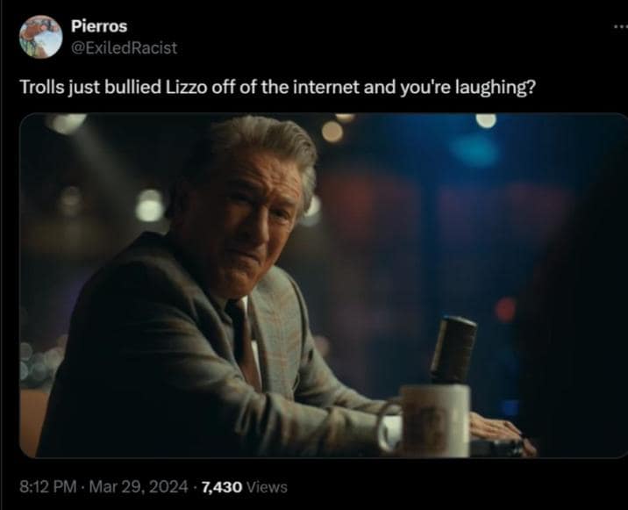Click the Views label

pyautogui.click(x=267, y=487)
